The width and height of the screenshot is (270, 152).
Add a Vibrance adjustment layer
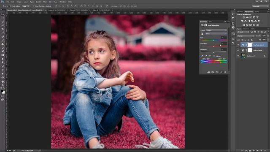coord(257,17)
